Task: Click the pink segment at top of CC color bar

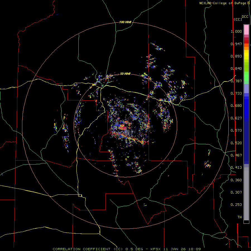Action: [246, 30]
